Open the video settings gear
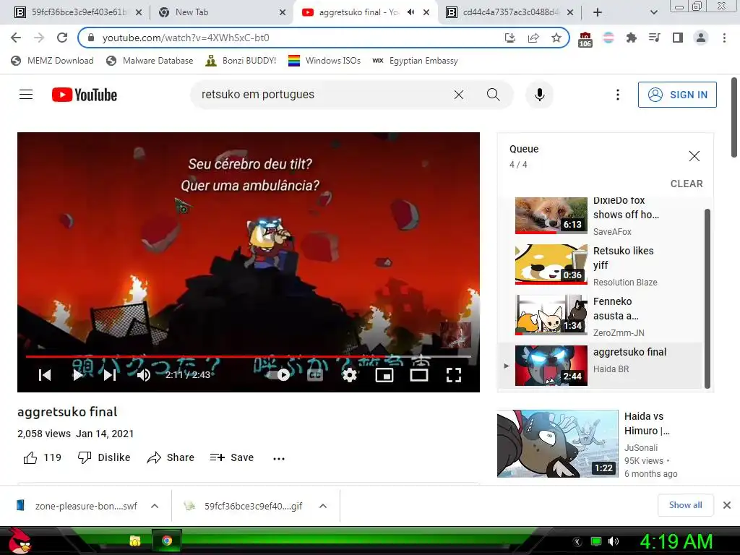Image resolution: width=740 pixels, height=555 pixels. tap(349, 375)
